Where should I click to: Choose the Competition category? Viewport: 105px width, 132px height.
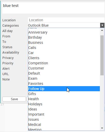tap(64, 63)
